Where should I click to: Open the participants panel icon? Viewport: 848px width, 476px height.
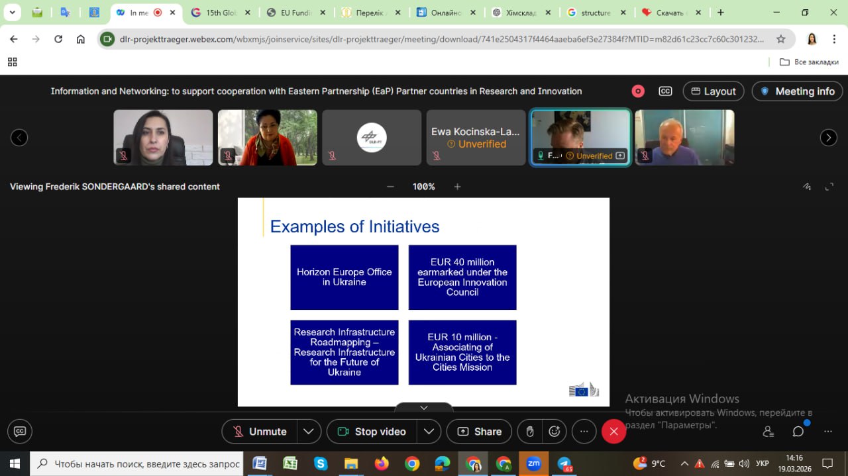click(x=768, y=432)
